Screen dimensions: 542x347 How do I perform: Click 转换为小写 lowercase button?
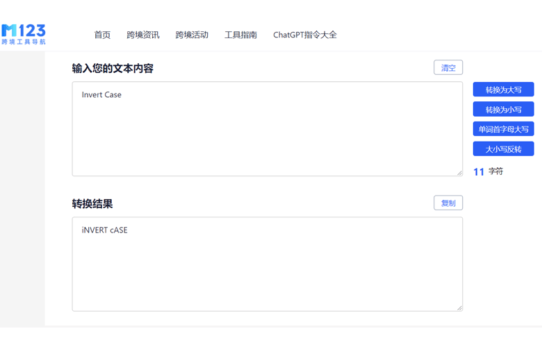(x=503, y=110)
